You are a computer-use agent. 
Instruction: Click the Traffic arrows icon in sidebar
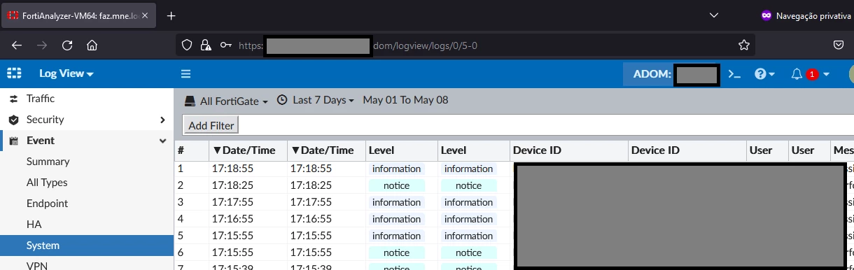click(13, 99)
